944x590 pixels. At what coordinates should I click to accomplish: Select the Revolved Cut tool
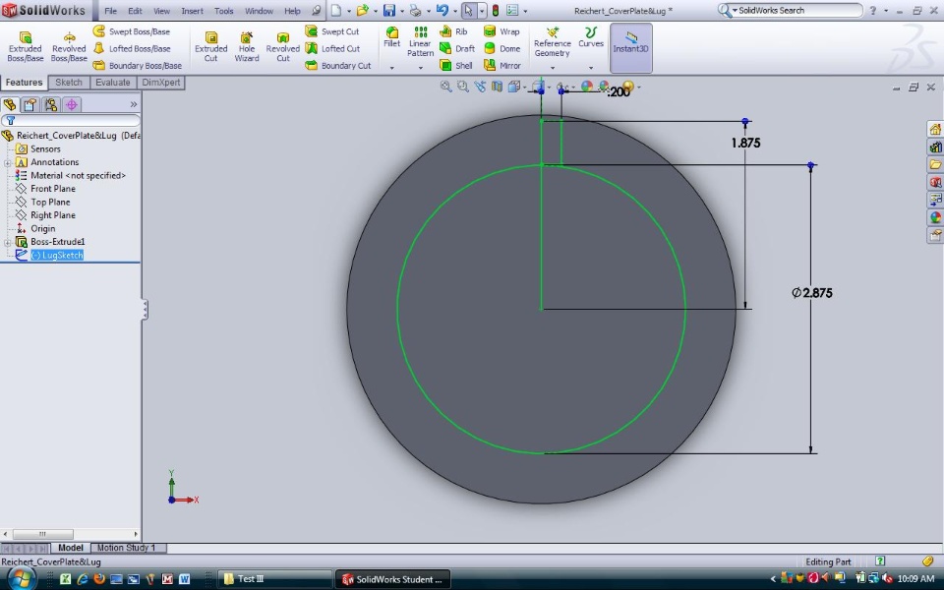[283, 47]
